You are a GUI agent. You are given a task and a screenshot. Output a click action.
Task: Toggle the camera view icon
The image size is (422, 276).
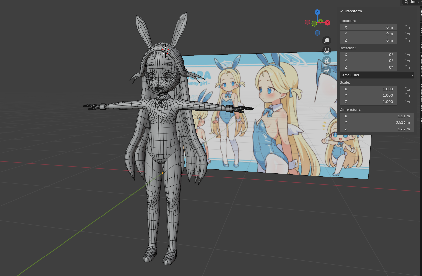click(x=327, y=60)
